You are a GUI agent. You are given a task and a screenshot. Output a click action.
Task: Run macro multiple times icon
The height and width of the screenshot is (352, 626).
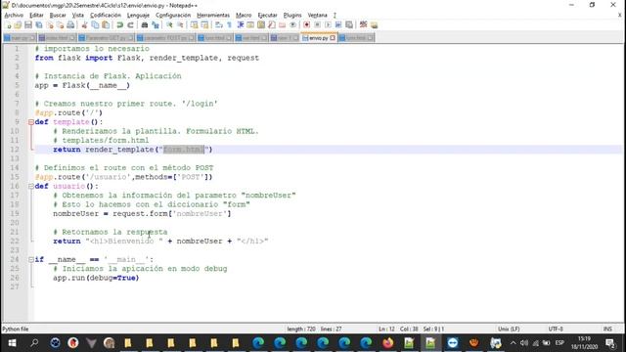coord(338,25)
